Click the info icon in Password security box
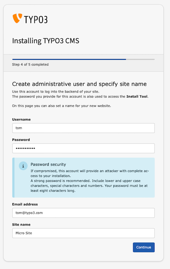The image size is (170, 269). 23,166
